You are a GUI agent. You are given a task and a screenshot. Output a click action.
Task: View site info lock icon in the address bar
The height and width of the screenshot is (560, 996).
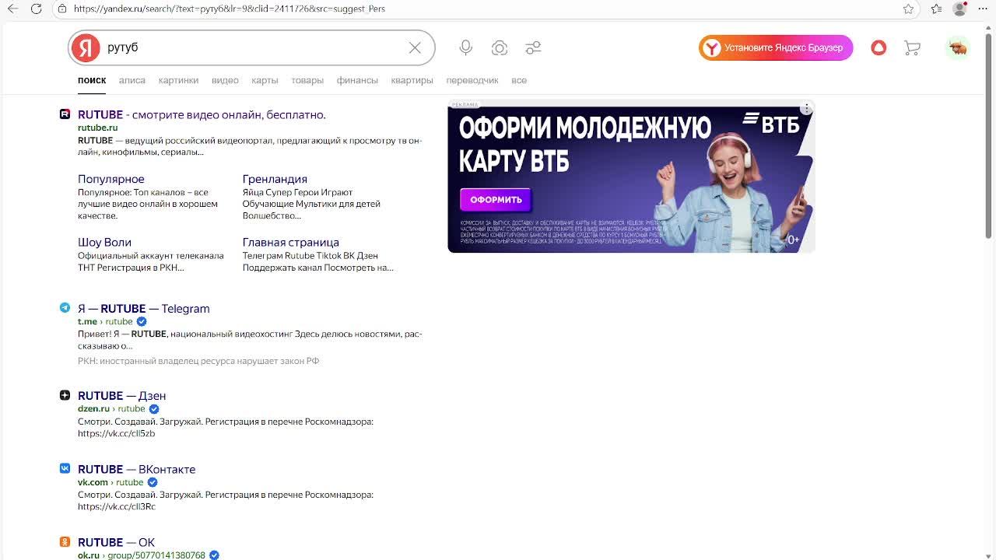pos(62,9)
